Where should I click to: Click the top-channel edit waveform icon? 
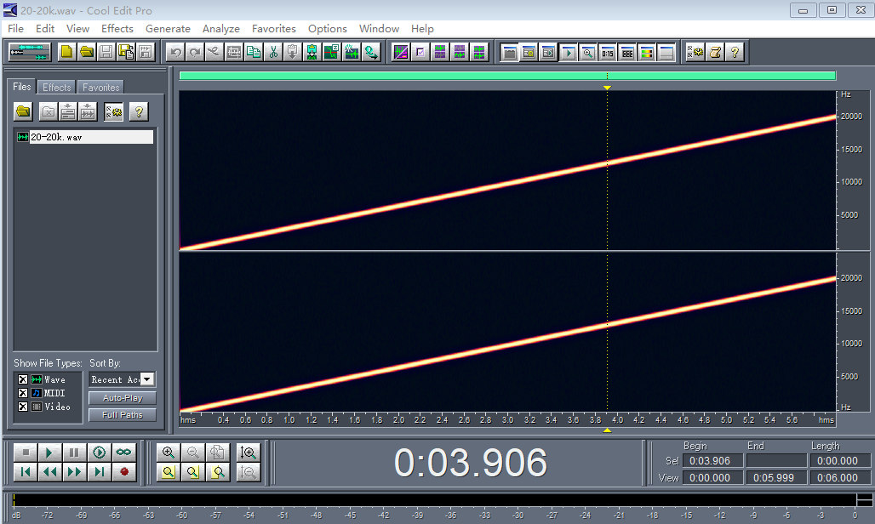pyautogui.click(x=440, y=53)
